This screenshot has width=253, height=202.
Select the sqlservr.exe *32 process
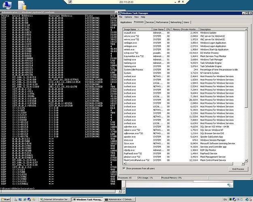click(184, 130)
